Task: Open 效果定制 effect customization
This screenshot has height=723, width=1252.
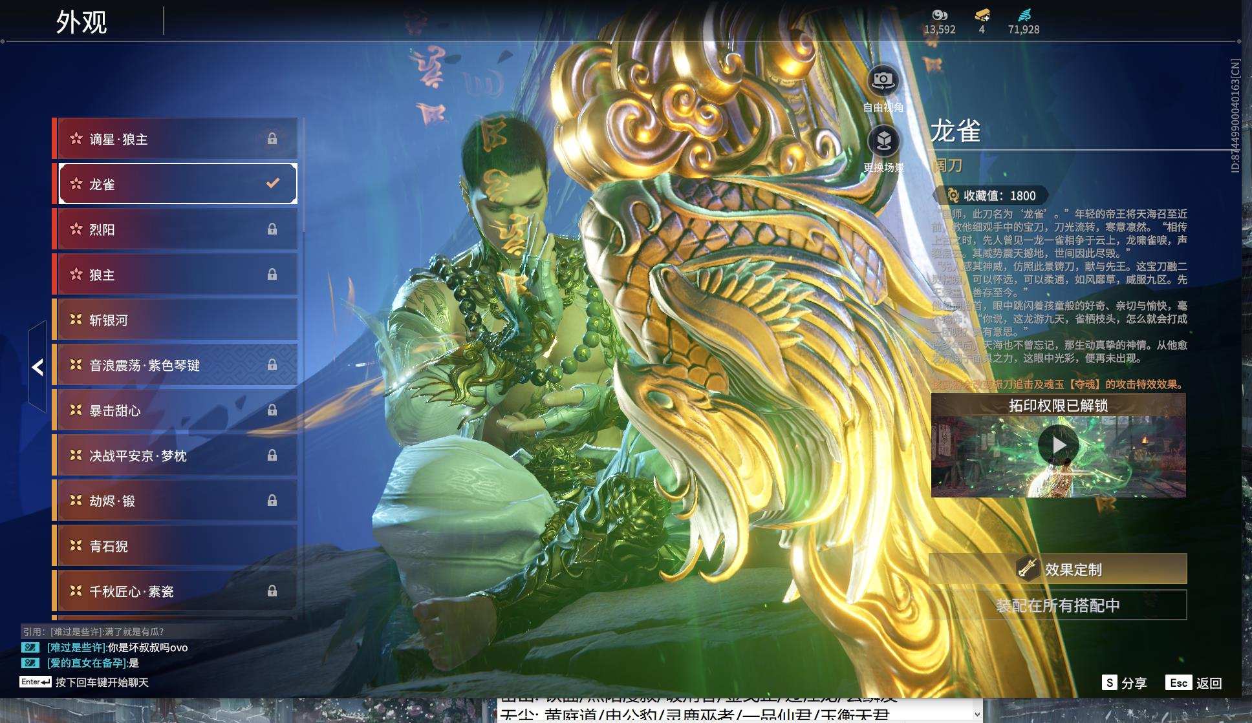Action: pyautogui.click(x=1058, y=569)
